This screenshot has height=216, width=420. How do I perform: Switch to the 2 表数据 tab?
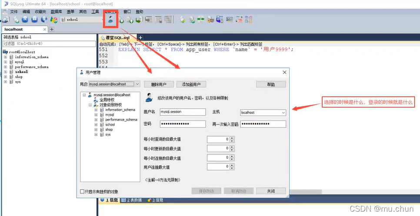coord(132,200)
